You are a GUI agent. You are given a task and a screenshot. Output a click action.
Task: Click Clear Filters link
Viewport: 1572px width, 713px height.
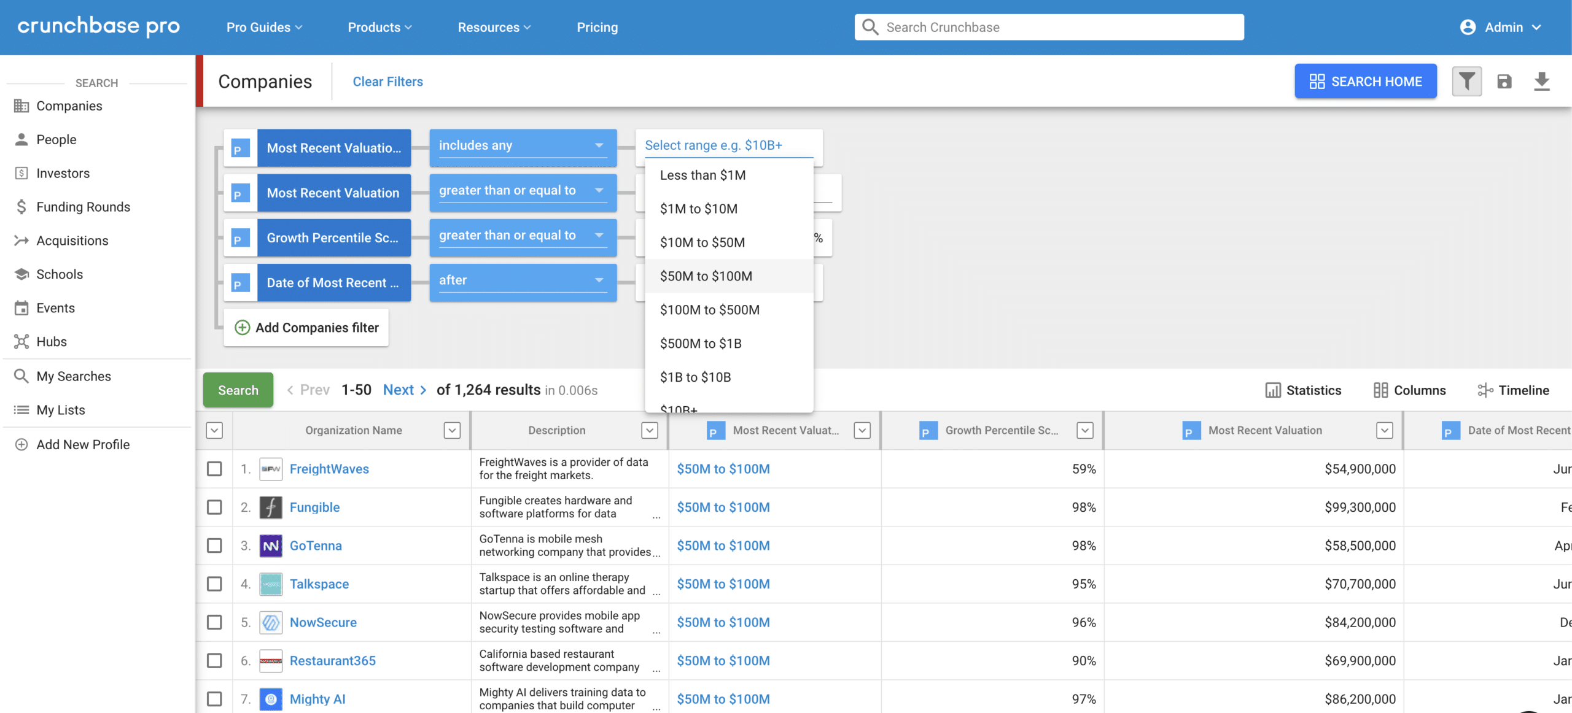pos(387,82)
